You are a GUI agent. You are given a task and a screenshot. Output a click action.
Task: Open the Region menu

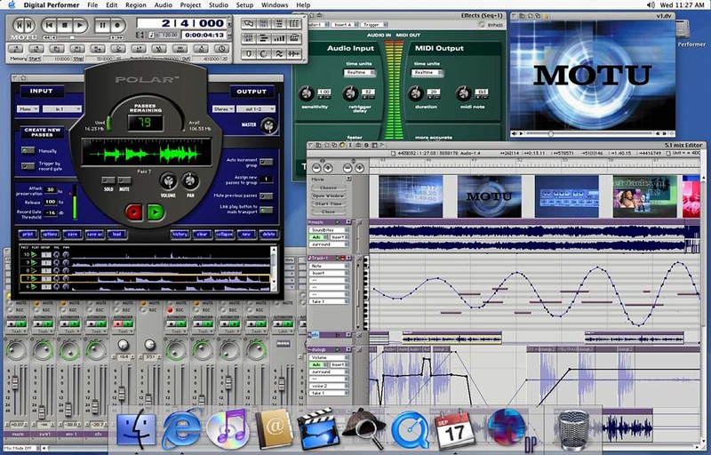click(x=136, y=5)
